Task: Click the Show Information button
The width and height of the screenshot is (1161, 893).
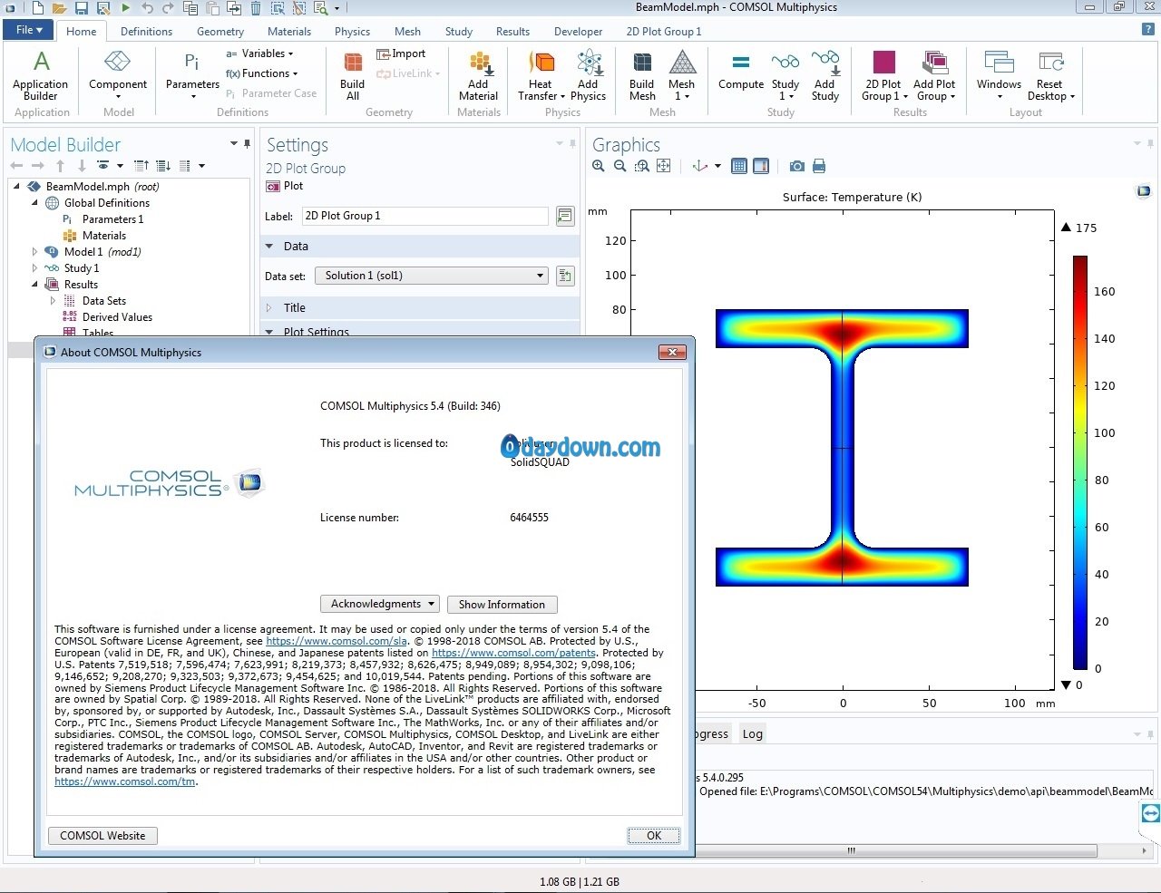Action: pyautogui.click(x=502, y=605)
